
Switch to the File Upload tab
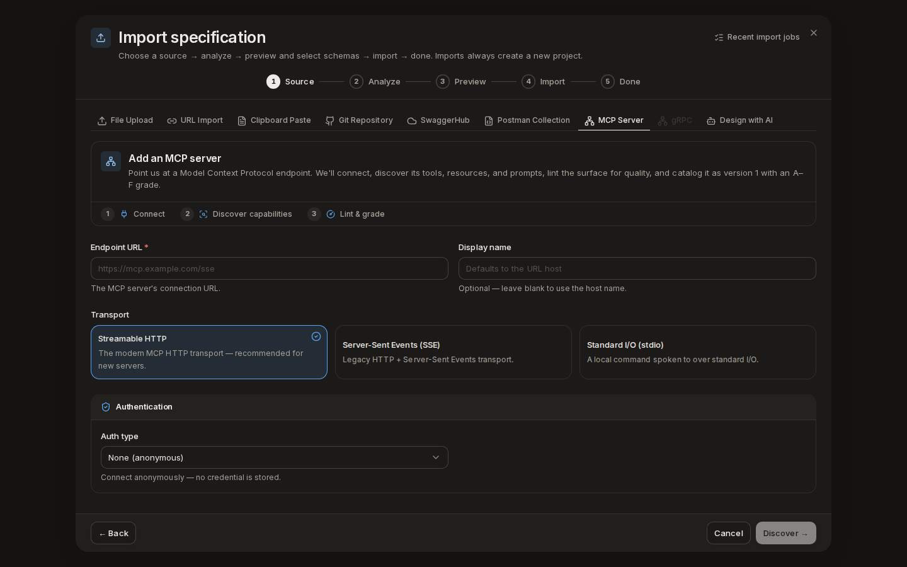[x=125, y=120]
